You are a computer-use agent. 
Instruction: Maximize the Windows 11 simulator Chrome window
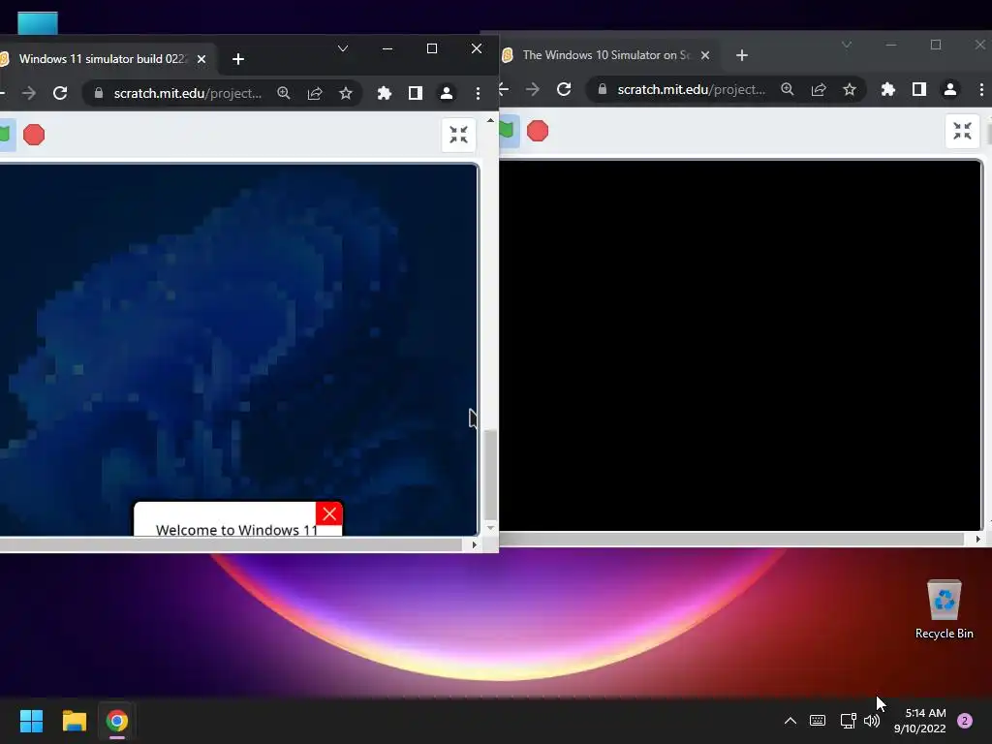(432, 48)
